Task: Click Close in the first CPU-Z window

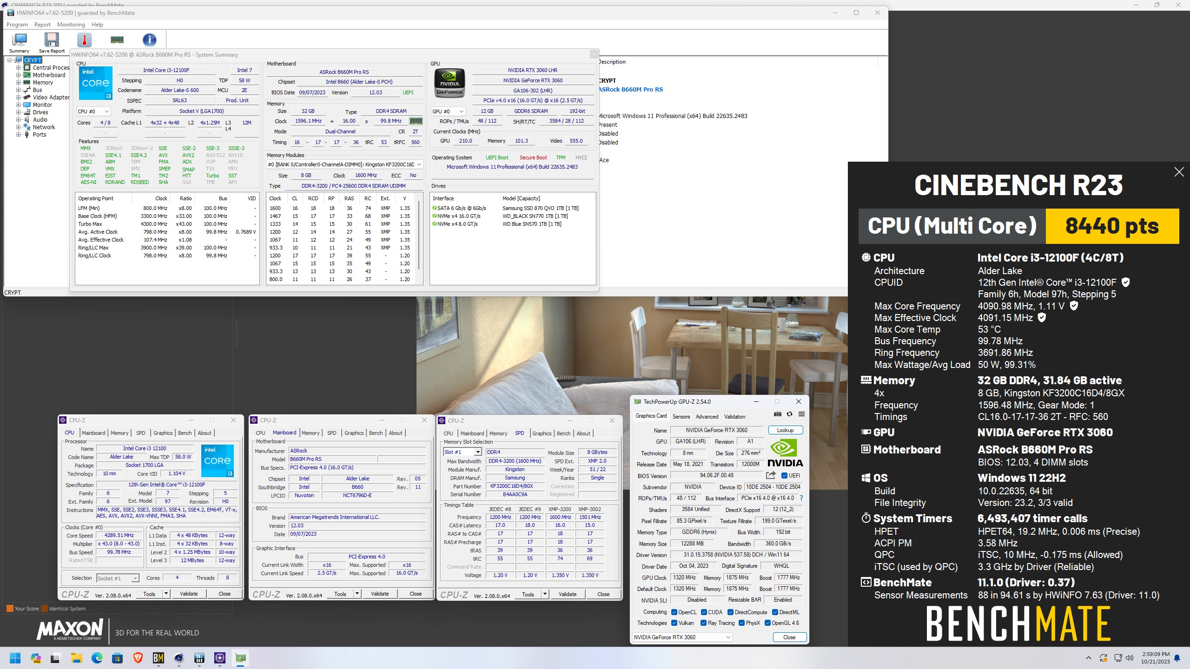Action: click(225, 594)
